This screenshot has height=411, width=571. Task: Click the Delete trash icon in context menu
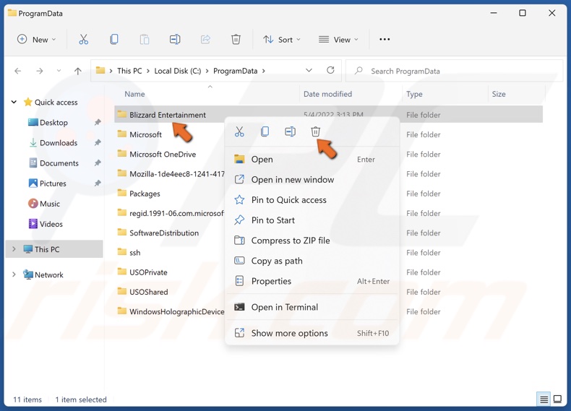pyautogui.click(x=315, y=132)
